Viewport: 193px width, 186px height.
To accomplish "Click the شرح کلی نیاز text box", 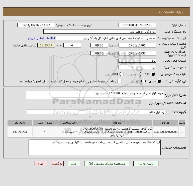I will coord(95,95).
